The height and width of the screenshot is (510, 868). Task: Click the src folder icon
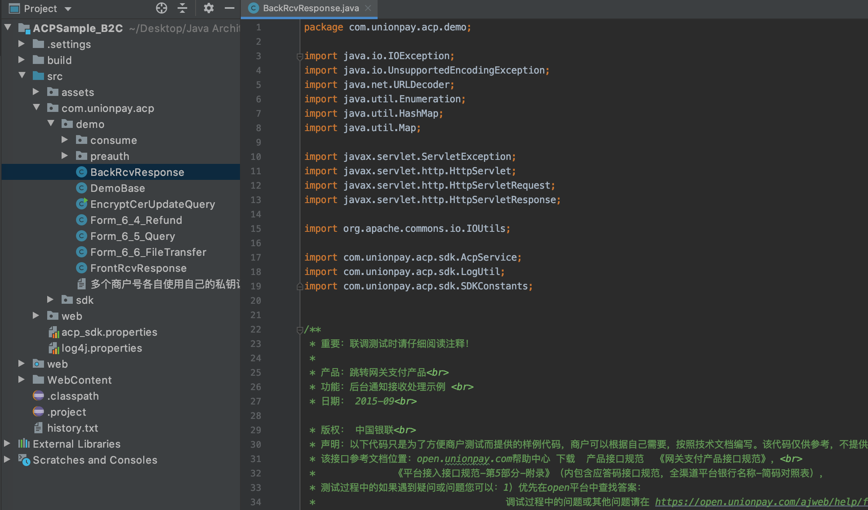pos(38,76)
